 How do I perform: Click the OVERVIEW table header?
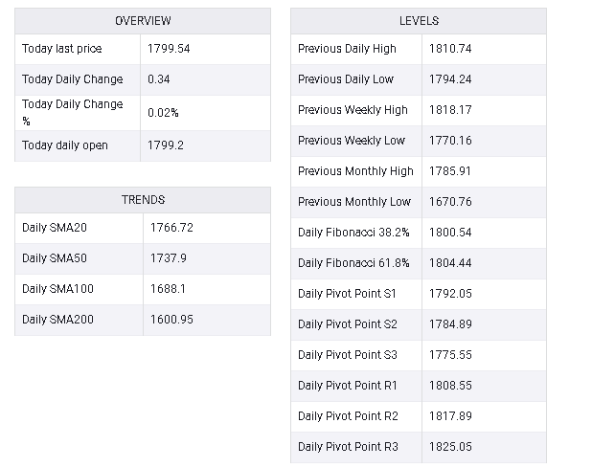pyautogui.click(x=143, y=21)
